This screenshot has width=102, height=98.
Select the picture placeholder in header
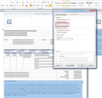(x=9, y=22)
